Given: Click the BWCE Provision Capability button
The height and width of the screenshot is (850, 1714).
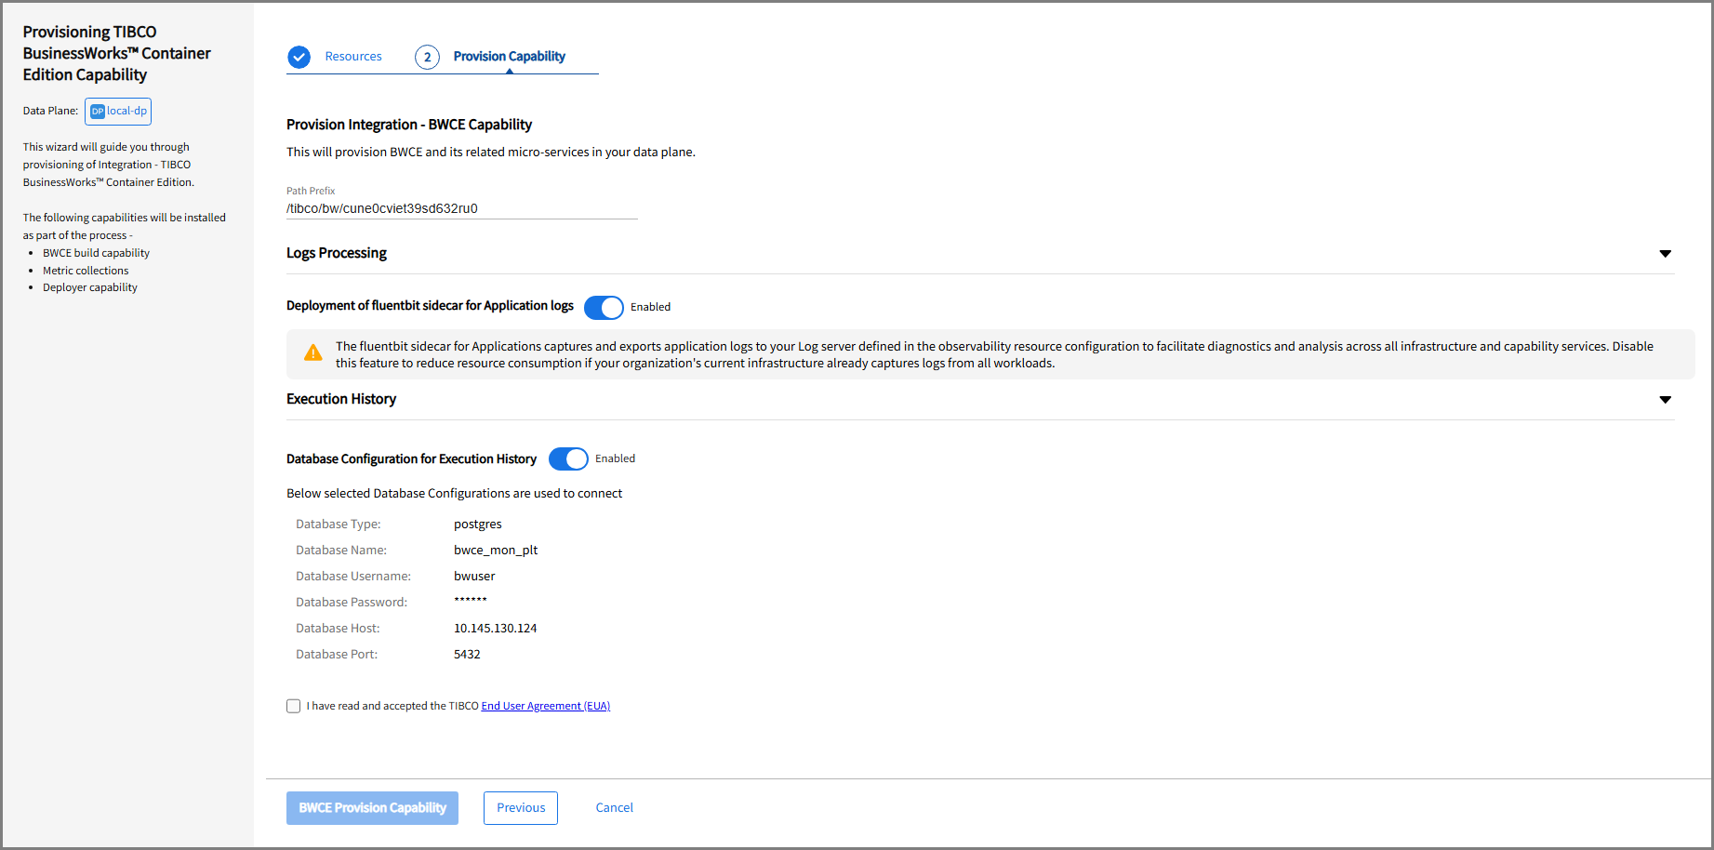Looking at the screenshot, I should point(372,808).
